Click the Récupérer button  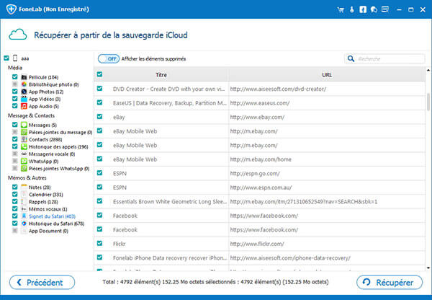coord(390,283)
